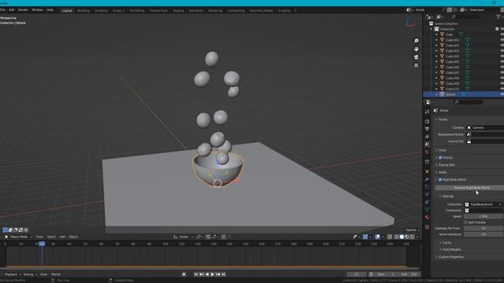This screenshot has width=504, height=283.
Task: Select solid viewport shading icon
Action: 402,237
